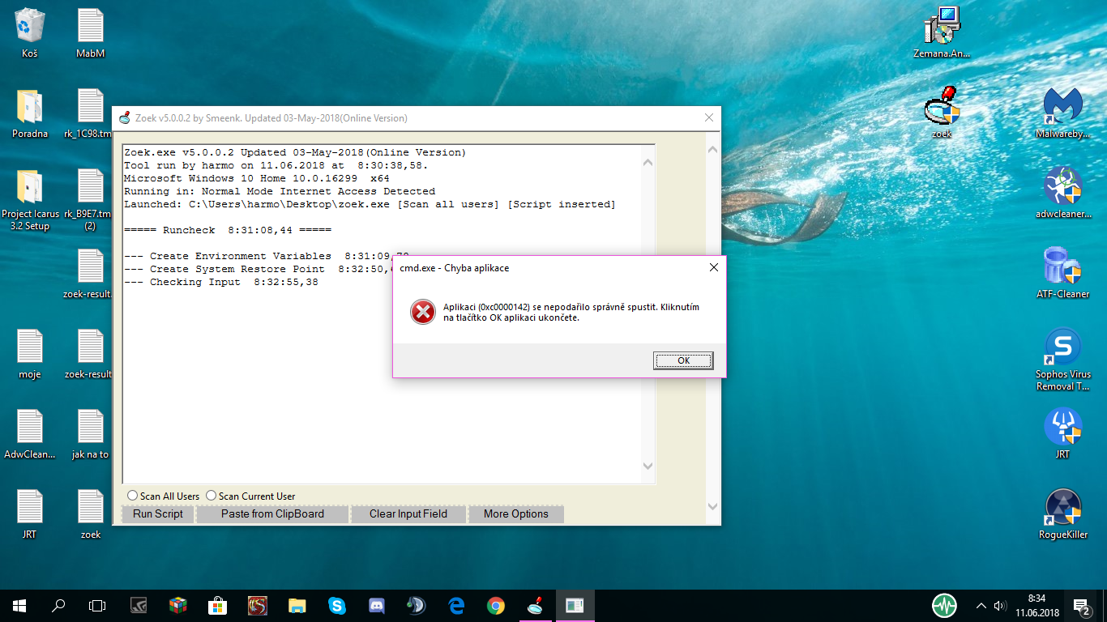1107x622 pixels.
Task: Click the Zoek log scroll up arrow
Action: click(x=648, y=163)
